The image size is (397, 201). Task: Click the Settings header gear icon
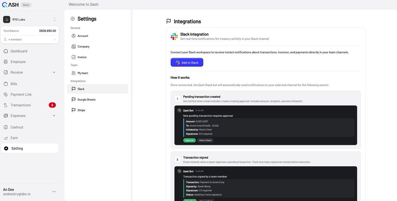point(73,19)
